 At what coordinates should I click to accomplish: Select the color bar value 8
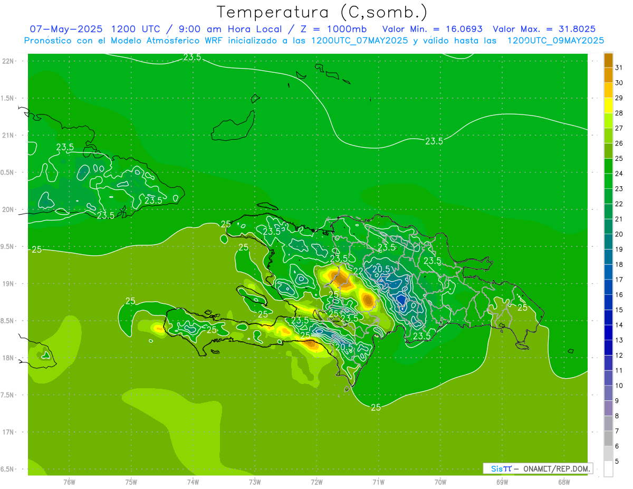(x=617, y=416)
